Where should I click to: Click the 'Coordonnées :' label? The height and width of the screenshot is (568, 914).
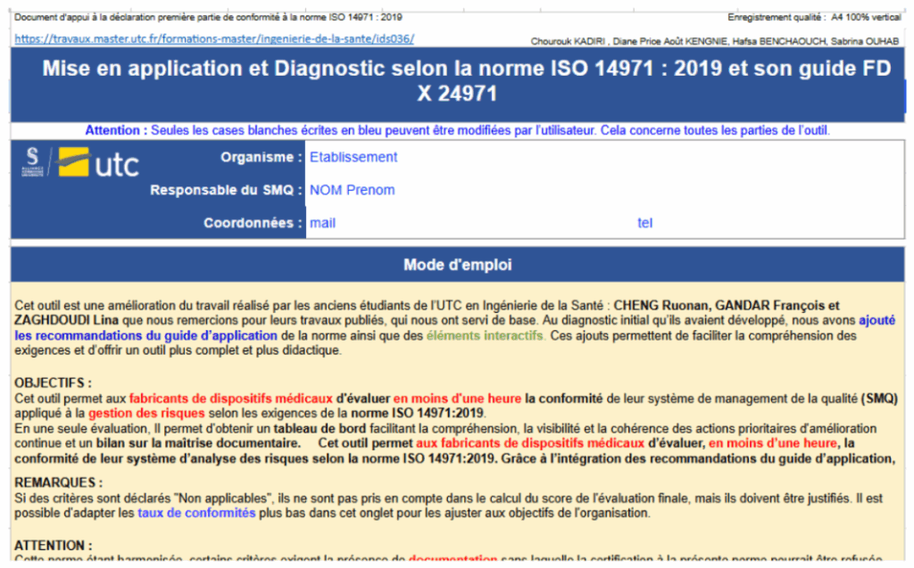(253, 223)
